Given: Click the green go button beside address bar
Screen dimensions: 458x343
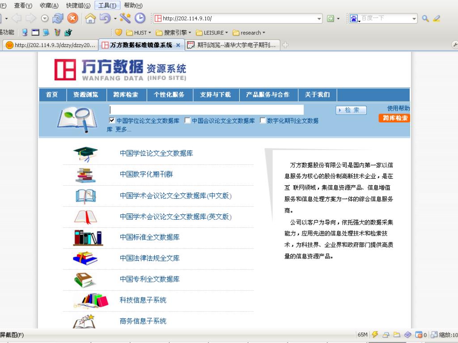Looking at the screenshot, I should point(331,19).
